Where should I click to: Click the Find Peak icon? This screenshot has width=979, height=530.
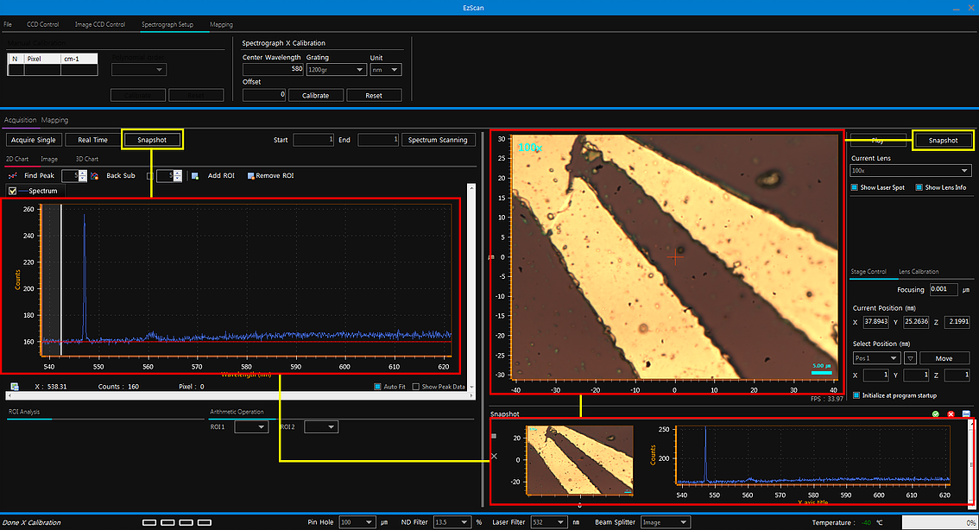12,176
